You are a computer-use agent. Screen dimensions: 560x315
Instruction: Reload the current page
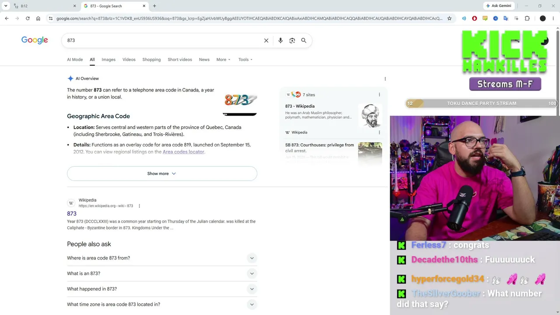pos(28,18)
